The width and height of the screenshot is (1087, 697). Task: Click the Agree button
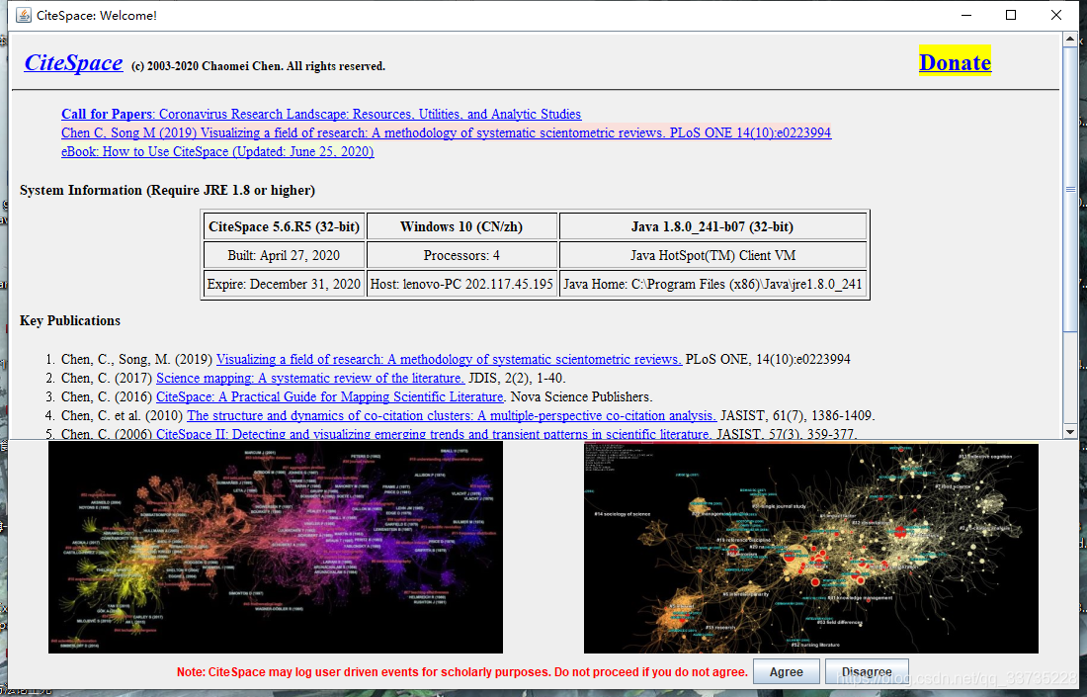[787, 672]
